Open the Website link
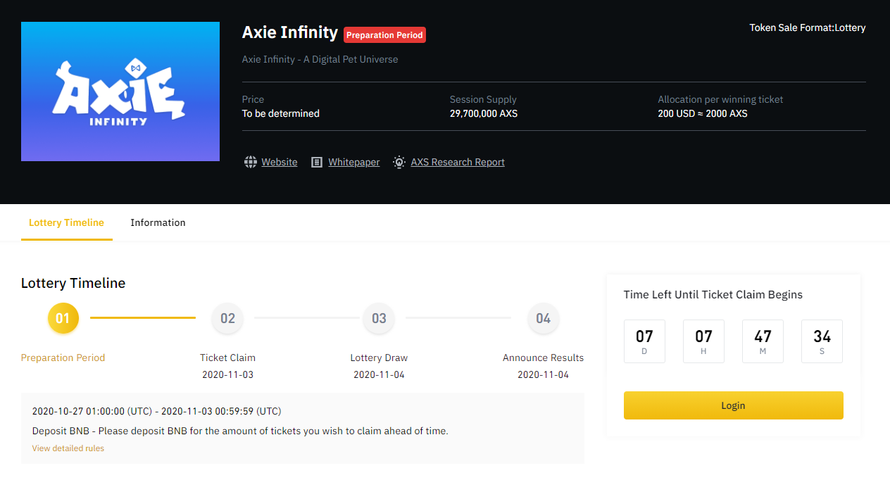Image resolution: width=890 pixels, height=480 pixels. (x=280, y=162)
